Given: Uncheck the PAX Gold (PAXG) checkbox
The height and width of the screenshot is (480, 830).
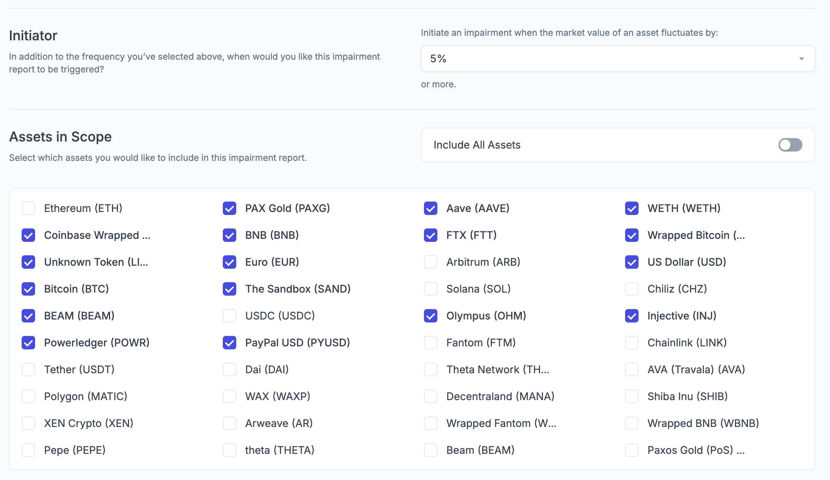Looking at the screenshot, I should pos(230,208).
